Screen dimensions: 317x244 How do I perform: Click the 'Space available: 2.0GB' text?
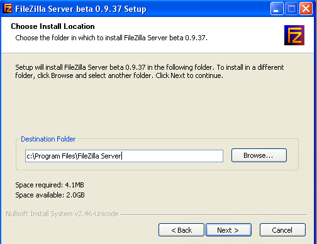(x=50, y=195)
